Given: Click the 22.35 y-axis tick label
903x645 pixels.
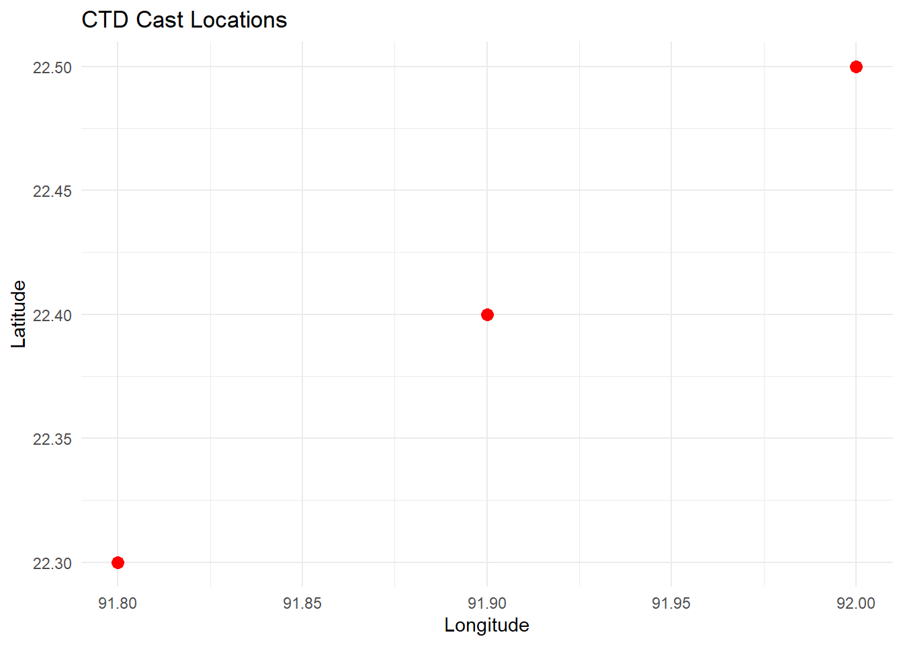Looking at the screenshot, I should coord(52,439).
